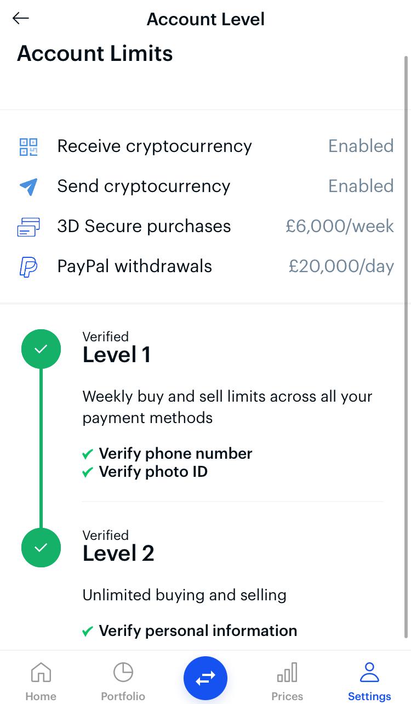Viewport: 411px width, 704px height.
Task: Open the Receive cryptocurrency row
Action: [155, 147]
